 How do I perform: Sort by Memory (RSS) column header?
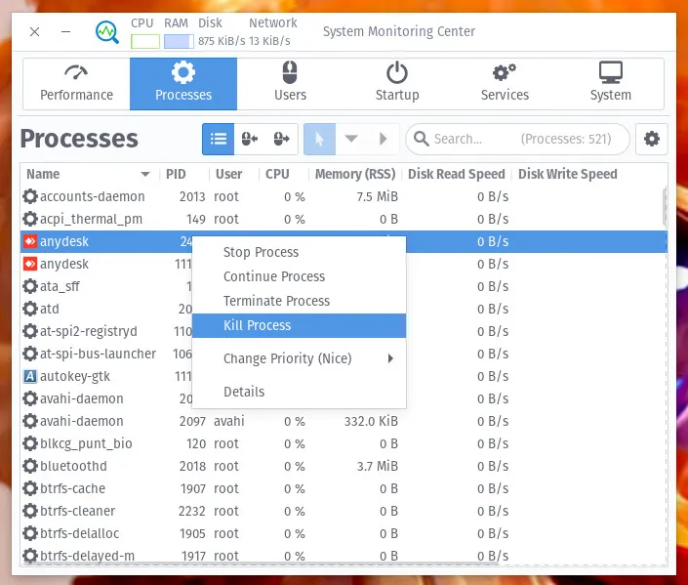click(x=355, y=174)
